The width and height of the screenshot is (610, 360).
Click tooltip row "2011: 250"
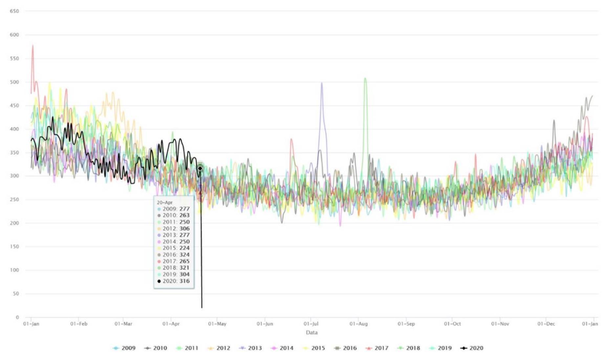173,222
